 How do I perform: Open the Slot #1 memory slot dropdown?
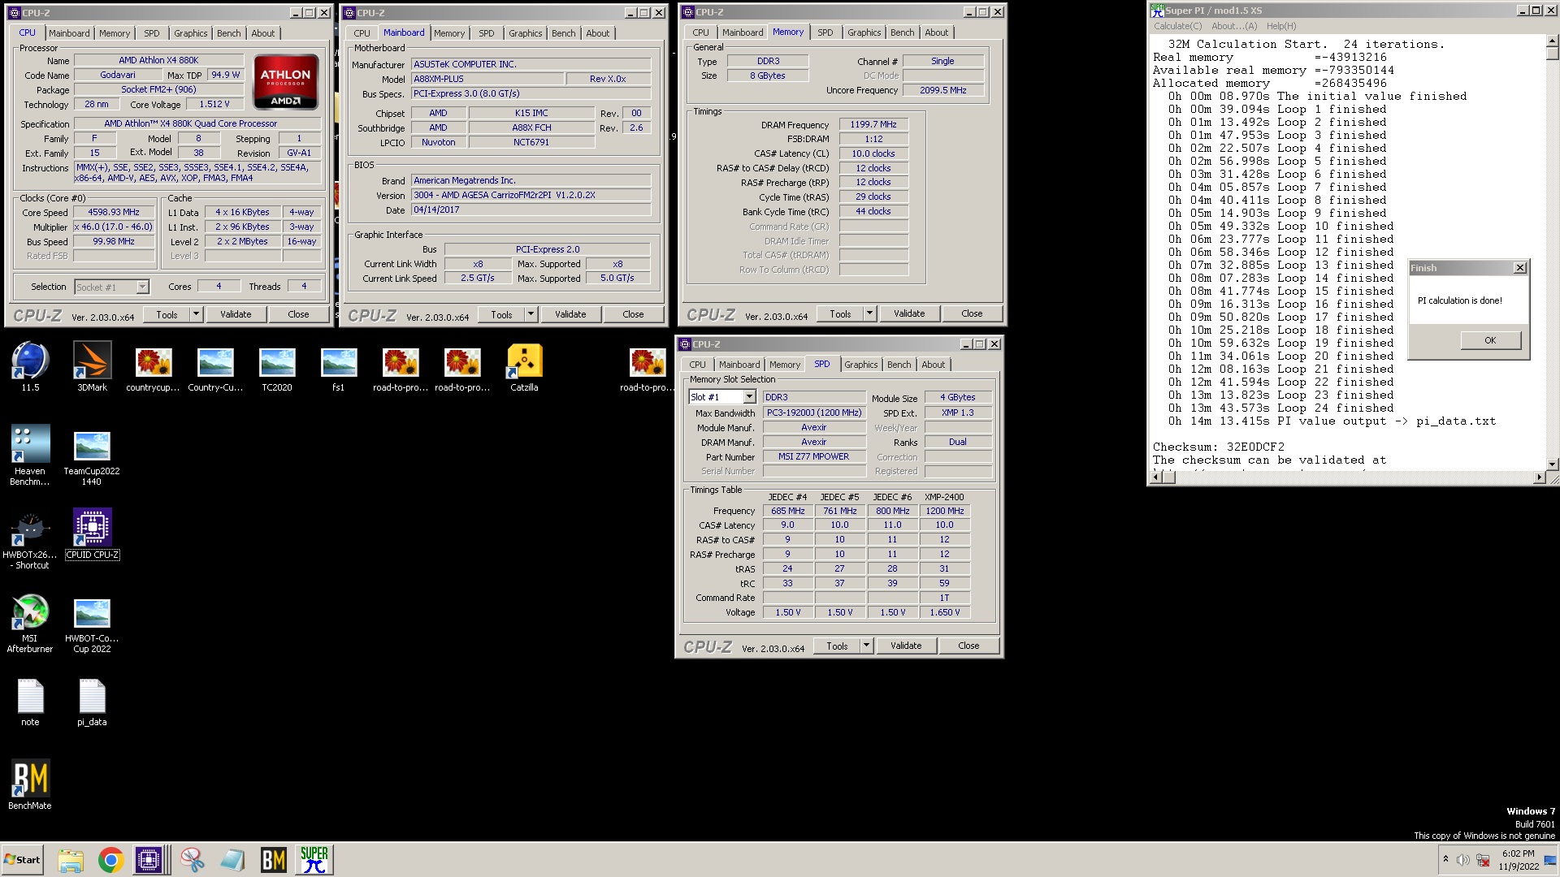tap(749, 397)
